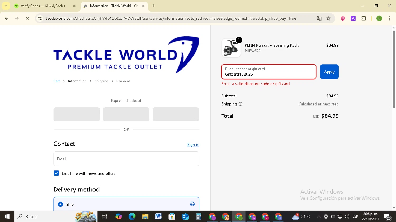
Task: Open the green profile avatar
Action: (x=379, y=18)
